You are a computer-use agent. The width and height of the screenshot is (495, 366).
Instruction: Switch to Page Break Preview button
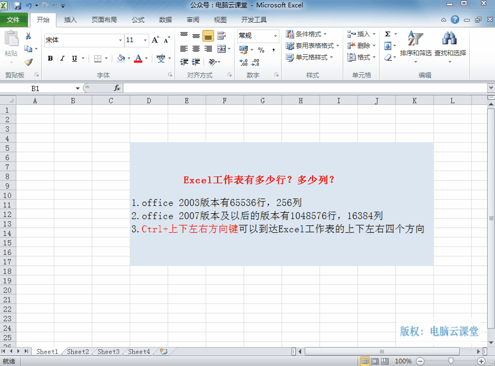(384, 361)
